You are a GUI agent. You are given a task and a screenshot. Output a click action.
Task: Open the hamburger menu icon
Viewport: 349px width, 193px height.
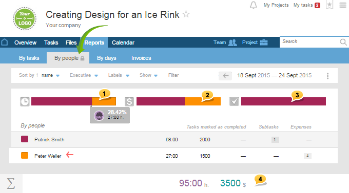pos(343,5)
